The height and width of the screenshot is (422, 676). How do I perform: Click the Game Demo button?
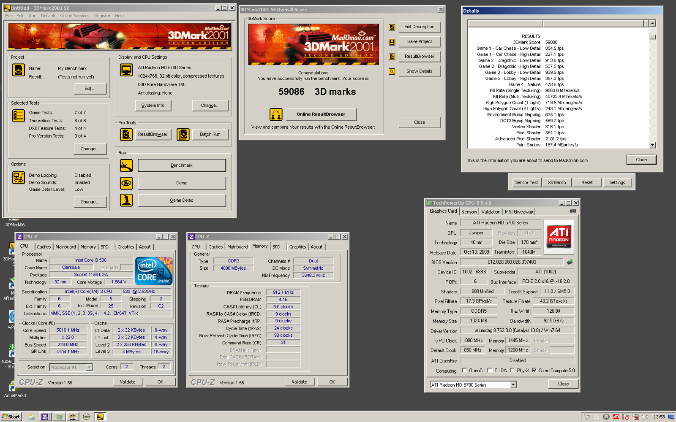pos(182,200)
